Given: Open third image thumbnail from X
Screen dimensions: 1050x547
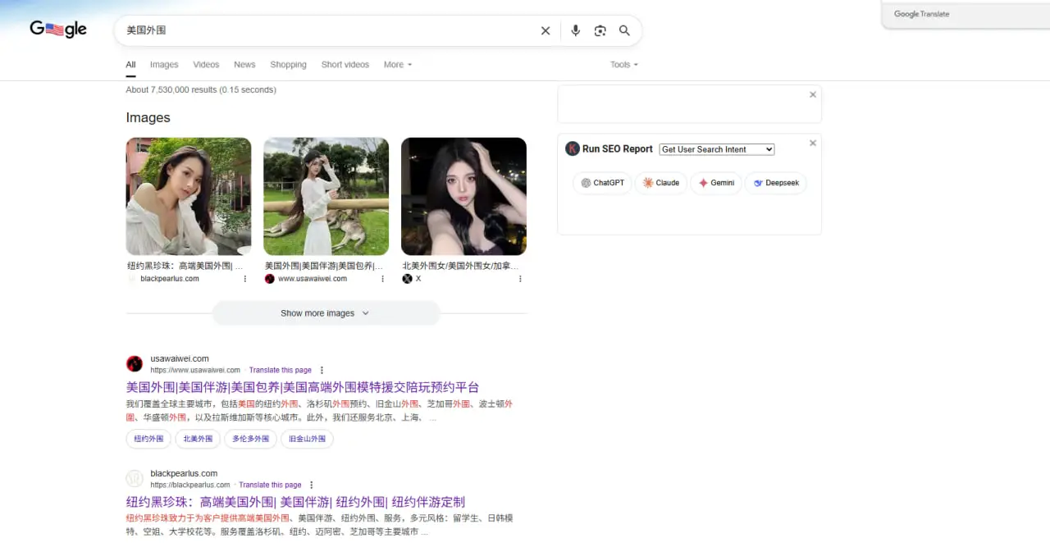Looking at the screenshot, I should pyautogui.click(x=463, y=196).
